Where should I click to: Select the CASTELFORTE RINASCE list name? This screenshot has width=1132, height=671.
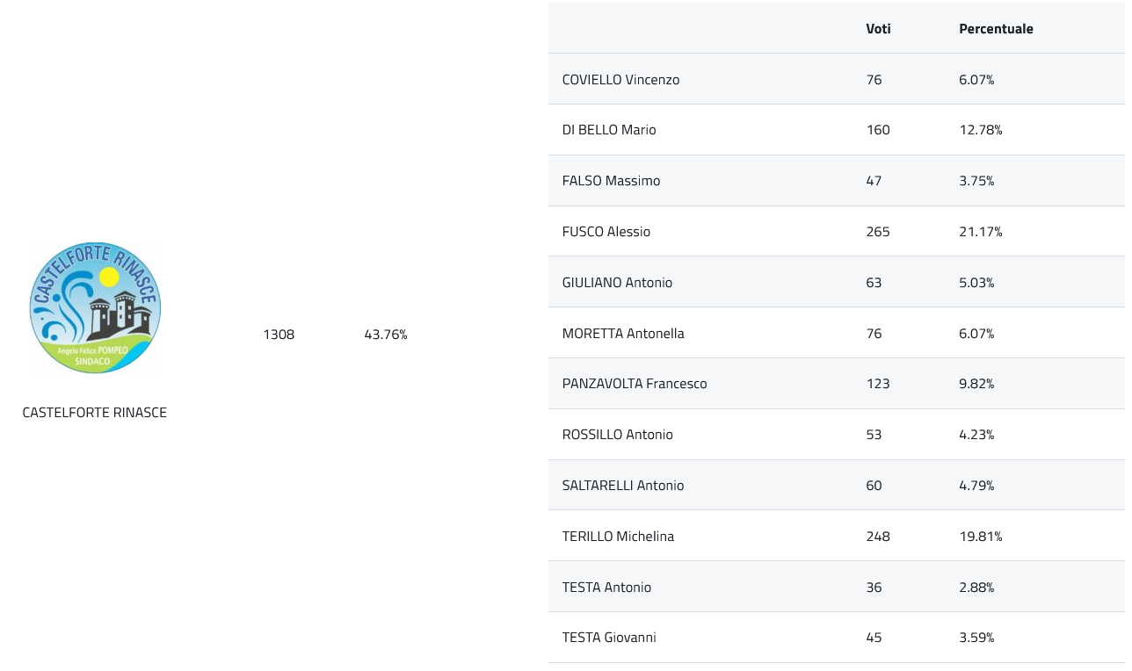95,412
